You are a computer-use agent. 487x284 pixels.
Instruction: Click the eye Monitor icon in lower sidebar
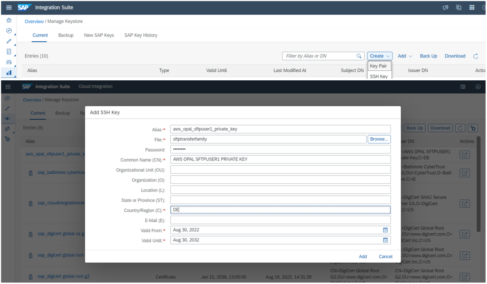pos(7,118)
